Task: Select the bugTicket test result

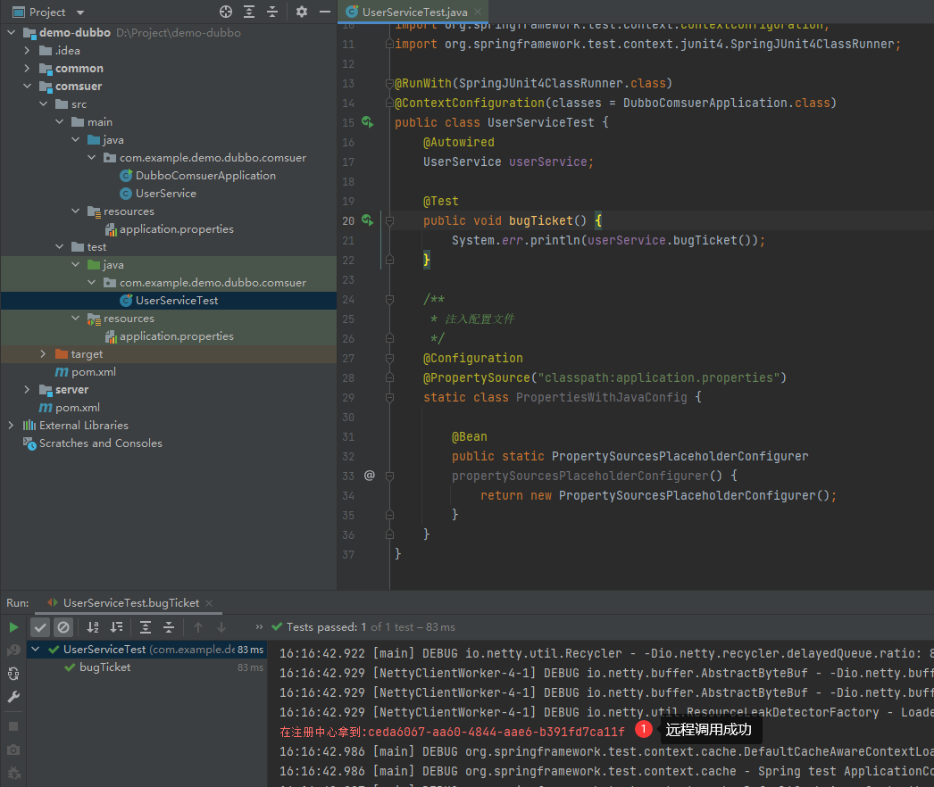Action: click(x=104, y=667)
